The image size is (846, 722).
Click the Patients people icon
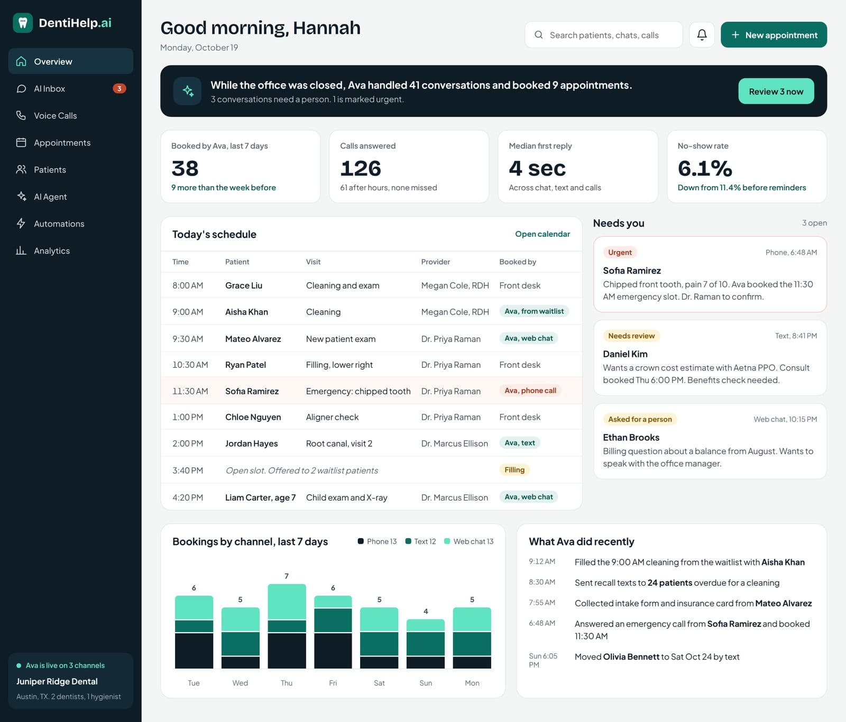tap(21, 169)
